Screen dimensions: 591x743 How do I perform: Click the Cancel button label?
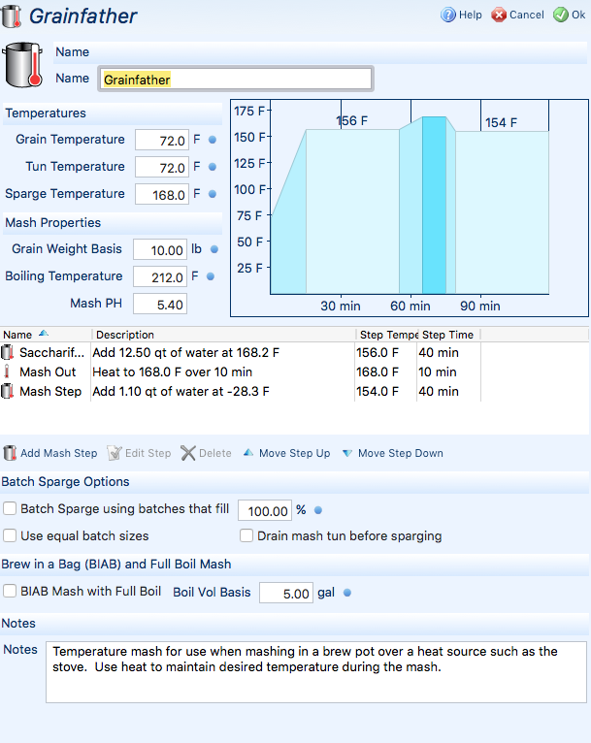click(x=527, y=16)
